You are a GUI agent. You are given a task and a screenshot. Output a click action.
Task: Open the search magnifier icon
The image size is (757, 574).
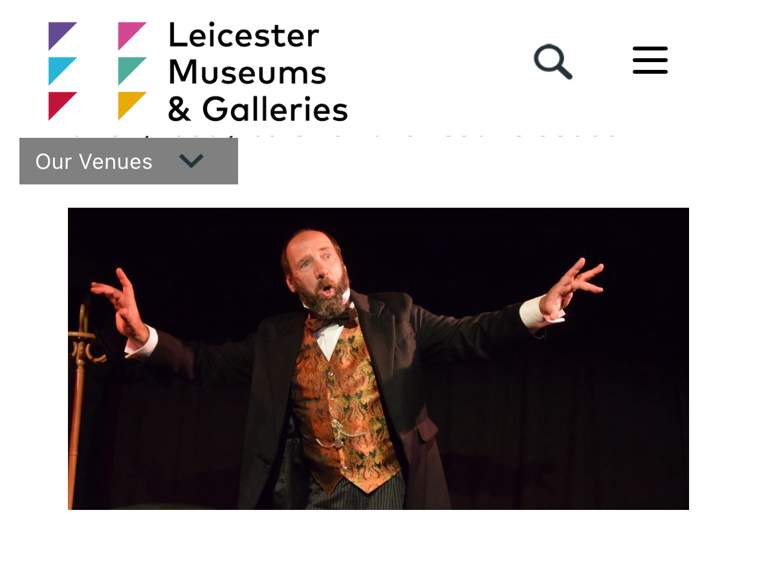point(553,61)
